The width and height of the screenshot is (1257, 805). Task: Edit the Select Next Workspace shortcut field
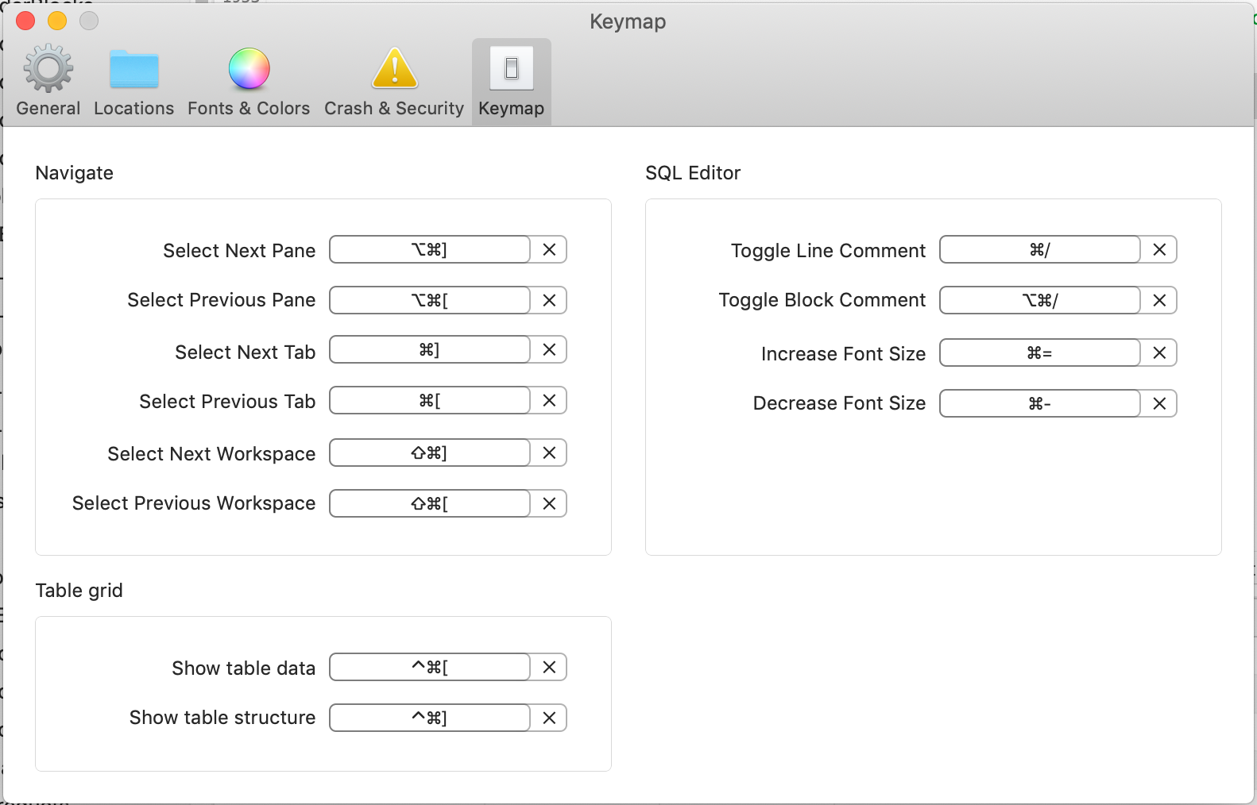[430, 453]
